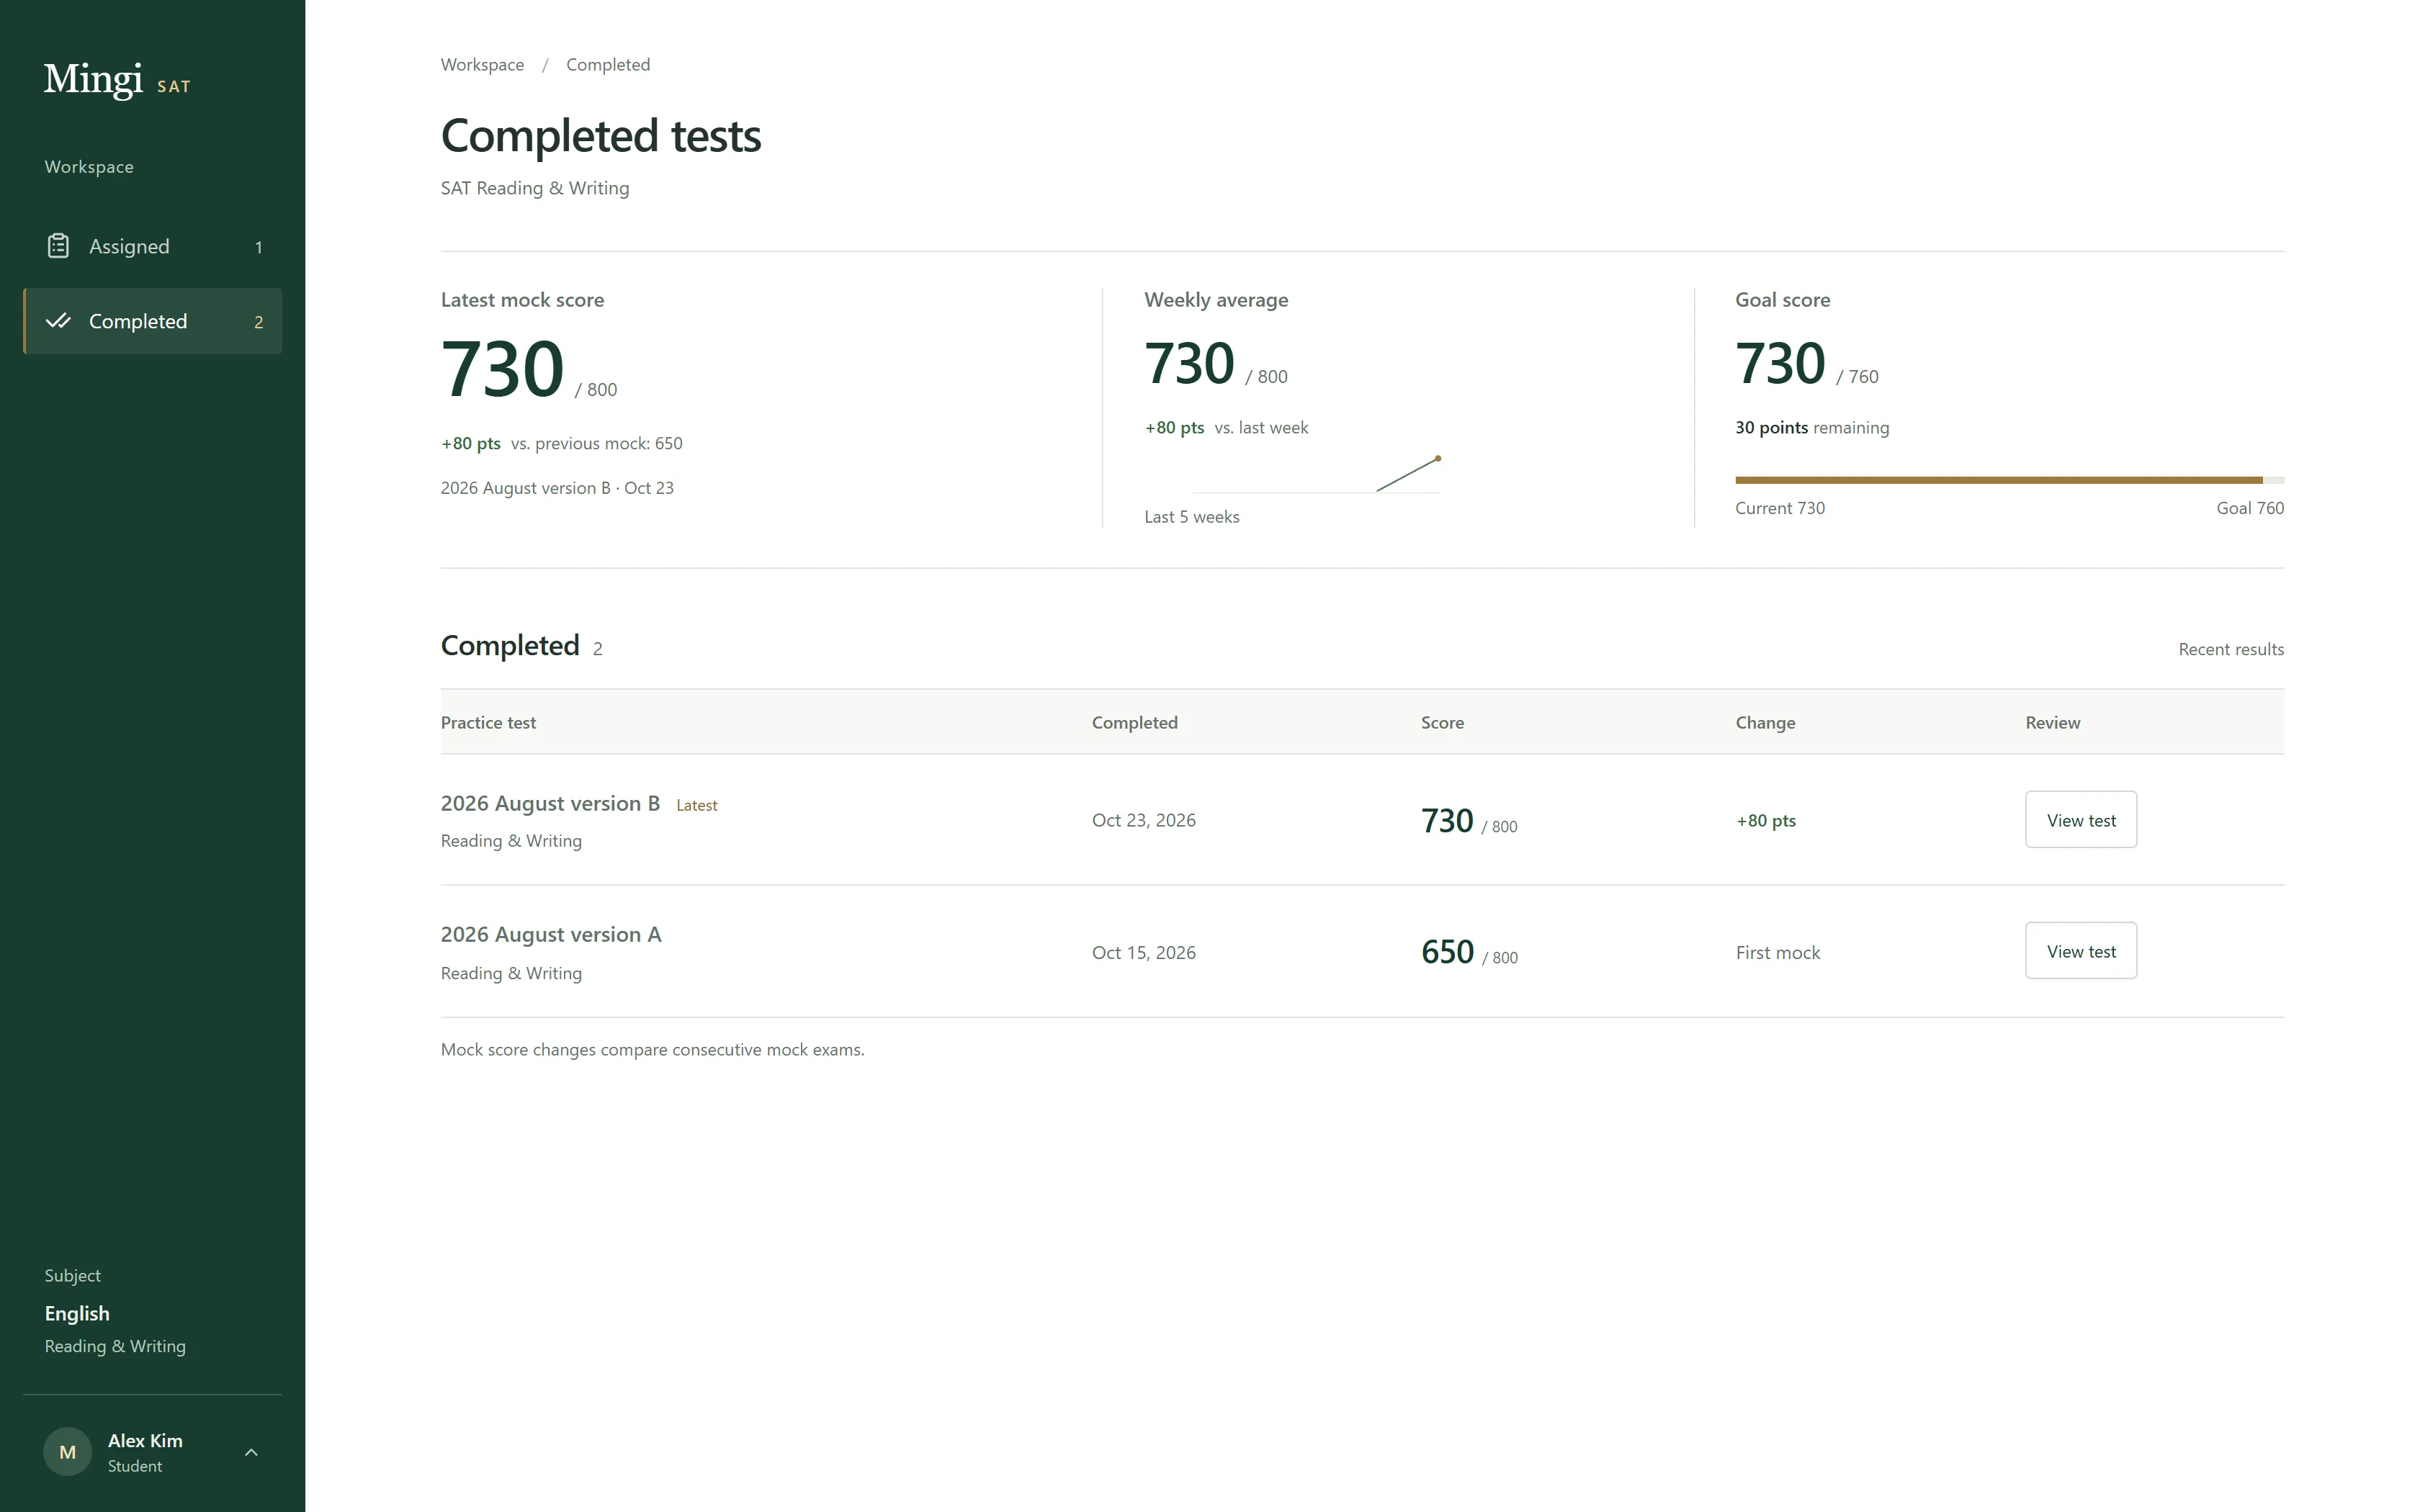The height and width of the screenshot is (1512, 2420).
Task: Click the mock score changes footnote
Action: 652,1050
